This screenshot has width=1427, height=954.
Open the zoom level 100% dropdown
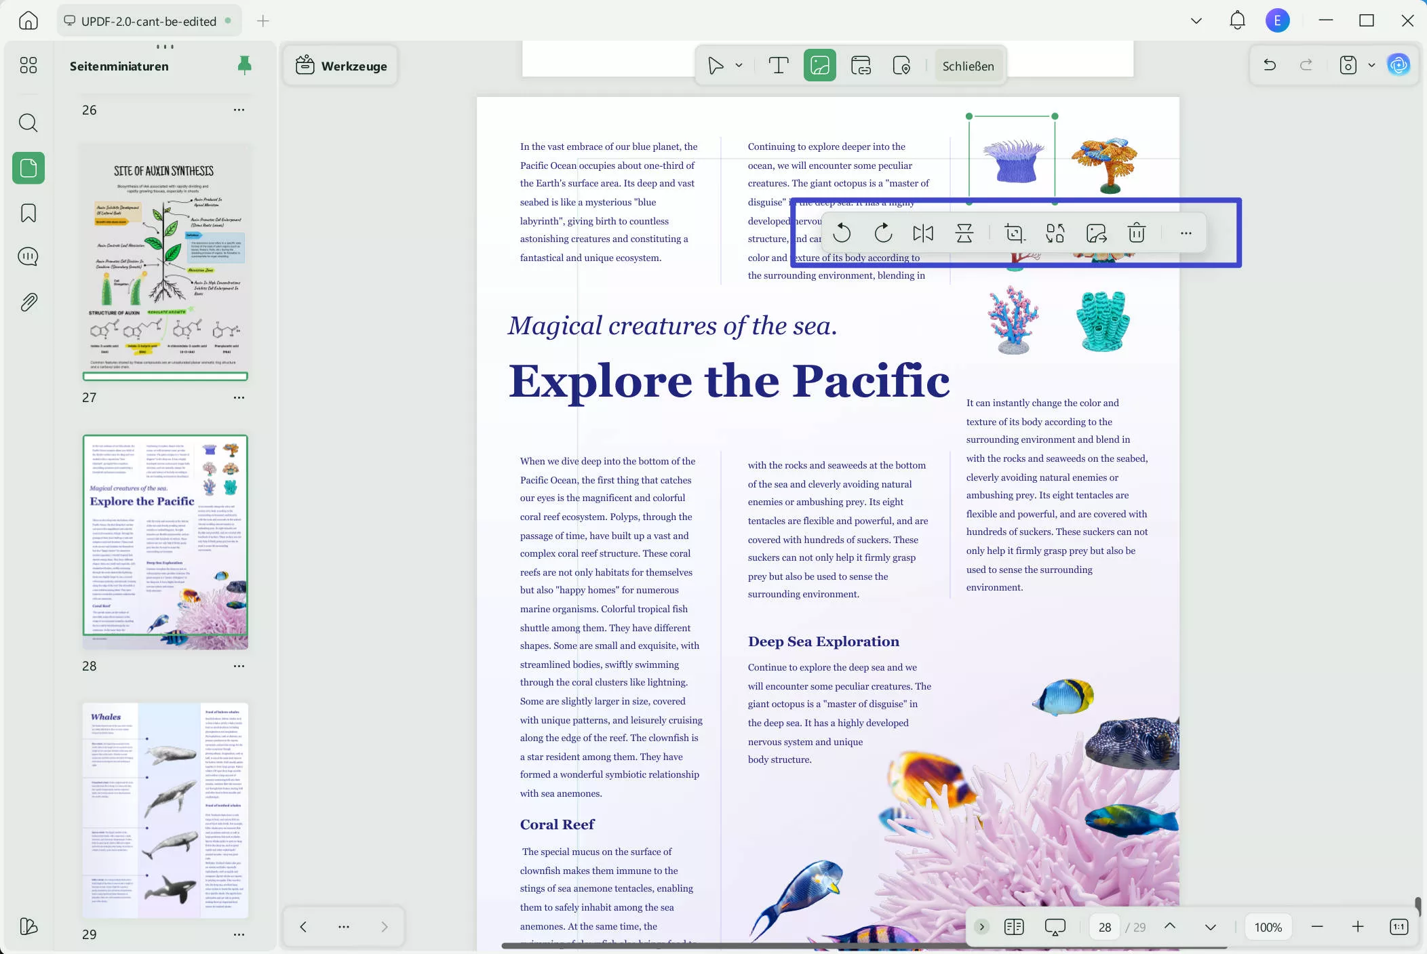point(1268,927)
